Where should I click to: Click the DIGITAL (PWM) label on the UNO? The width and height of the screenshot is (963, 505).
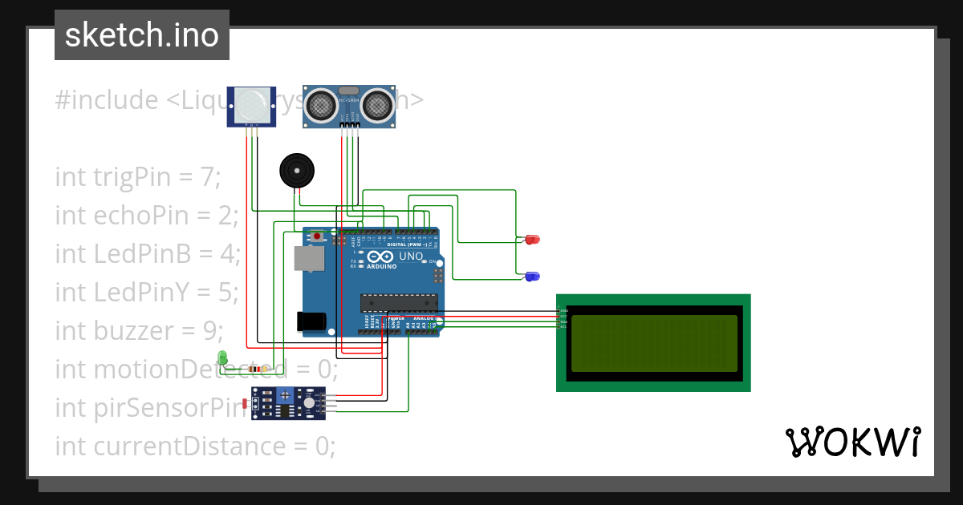(409, 243)
